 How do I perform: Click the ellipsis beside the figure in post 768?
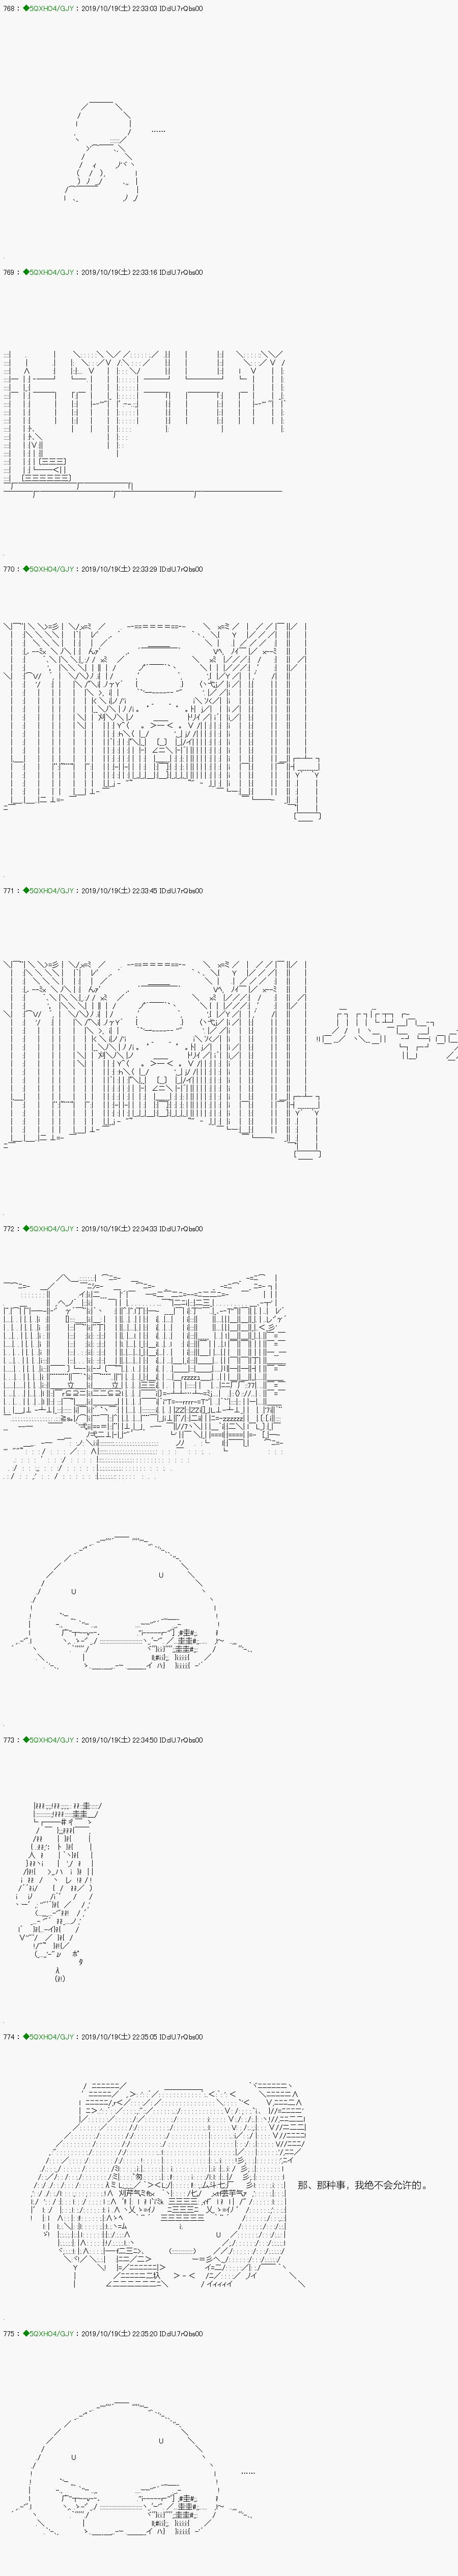158,131
